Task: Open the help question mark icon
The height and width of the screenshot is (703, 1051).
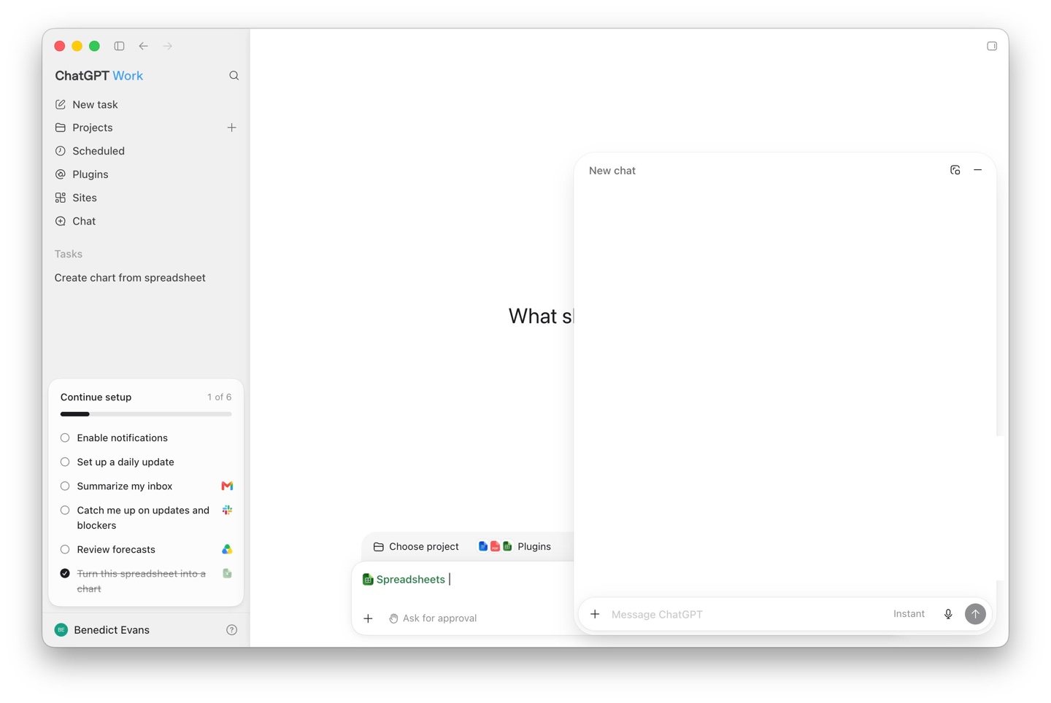Action: coord(231,630)
